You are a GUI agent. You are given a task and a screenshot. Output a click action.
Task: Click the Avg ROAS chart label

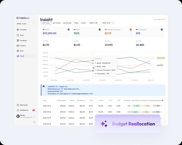pyautogui.click(x=160, y=65)
